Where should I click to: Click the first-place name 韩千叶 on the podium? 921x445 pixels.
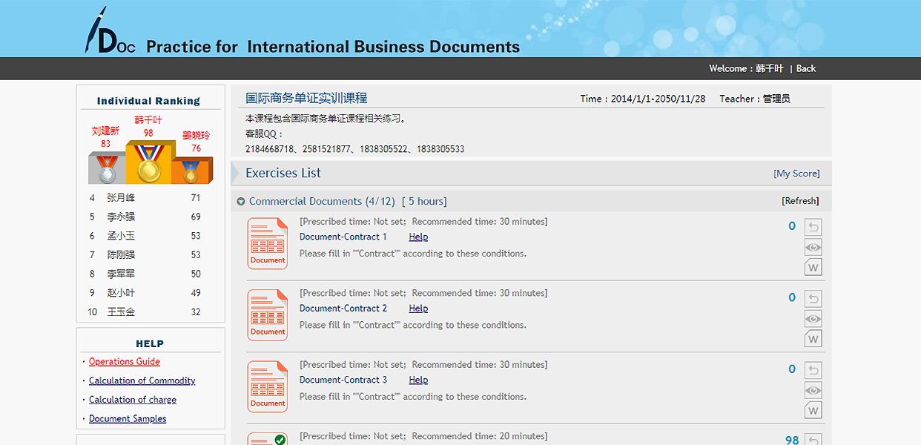click(148, 120)
